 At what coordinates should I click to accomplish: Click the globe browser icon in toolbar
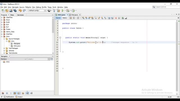(49, 11)
